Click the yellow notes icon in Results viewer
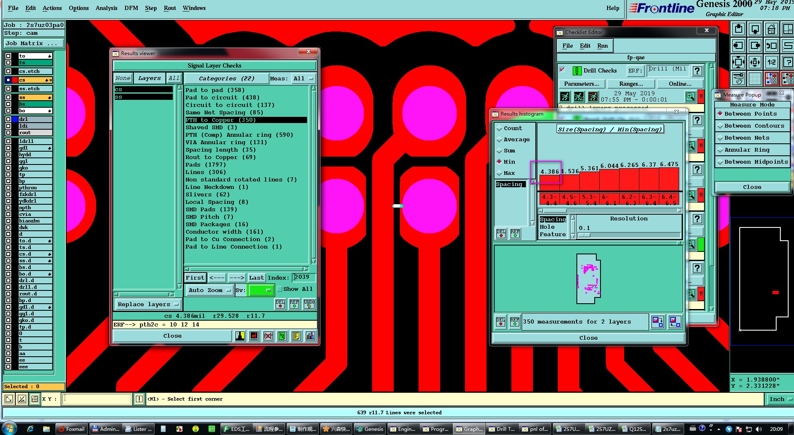 (x=296, y=336)
